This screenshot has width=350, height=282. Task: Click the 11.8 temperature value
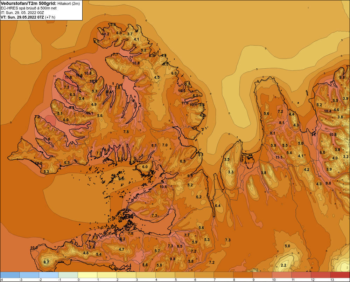tap(69, 77)
